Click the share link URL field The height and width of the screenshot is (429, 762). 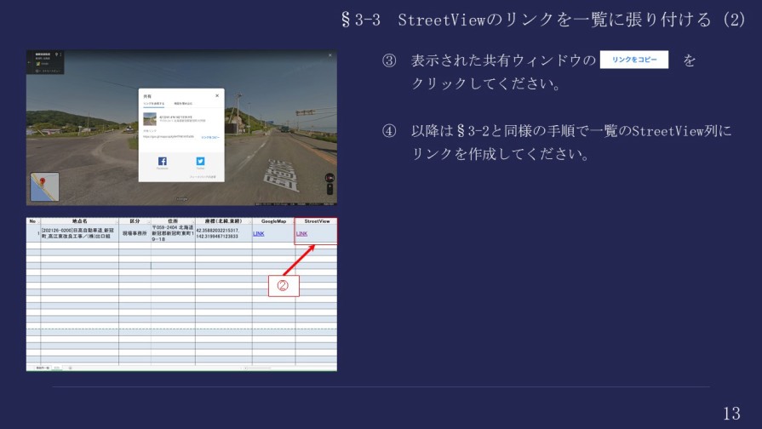pyautogui.click(x=170, y=136)
